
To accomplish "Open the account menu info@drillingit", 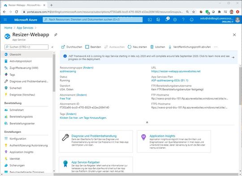I will click(220, 20).
